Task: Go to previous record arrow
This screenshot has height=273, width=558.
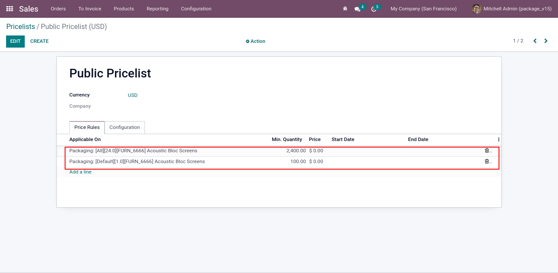Action: pos(535,41)
